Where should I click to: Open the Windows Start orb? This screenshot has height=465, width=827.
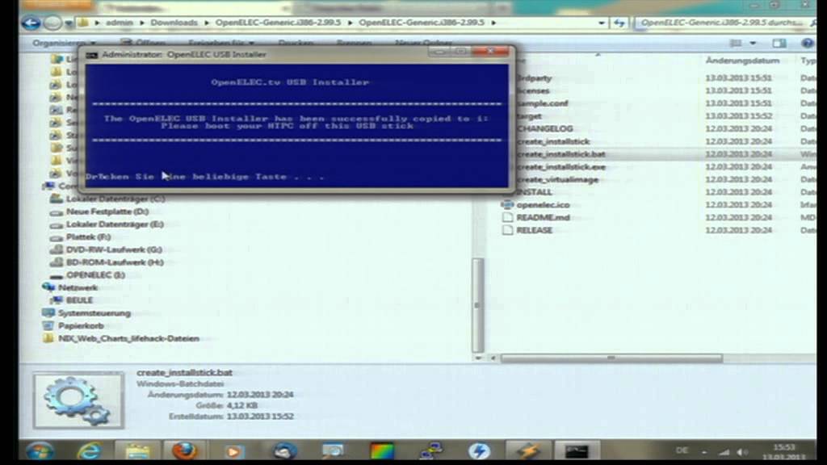[x=40, y=451]
